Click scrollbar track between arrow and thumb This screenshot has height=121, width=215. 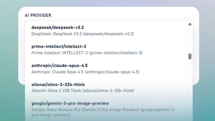[x=190, y=40]
